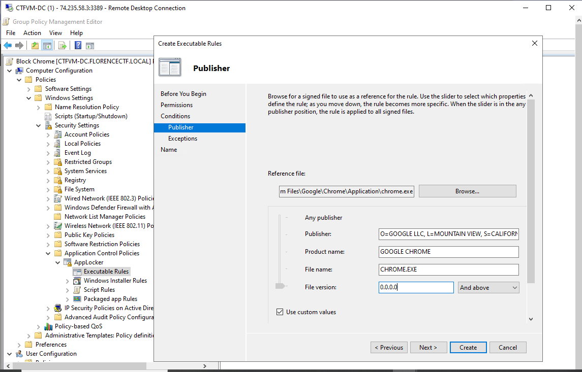582x372 pixels.
Task: Uncheck Use custom values checkbox
Action: [280, 312]
